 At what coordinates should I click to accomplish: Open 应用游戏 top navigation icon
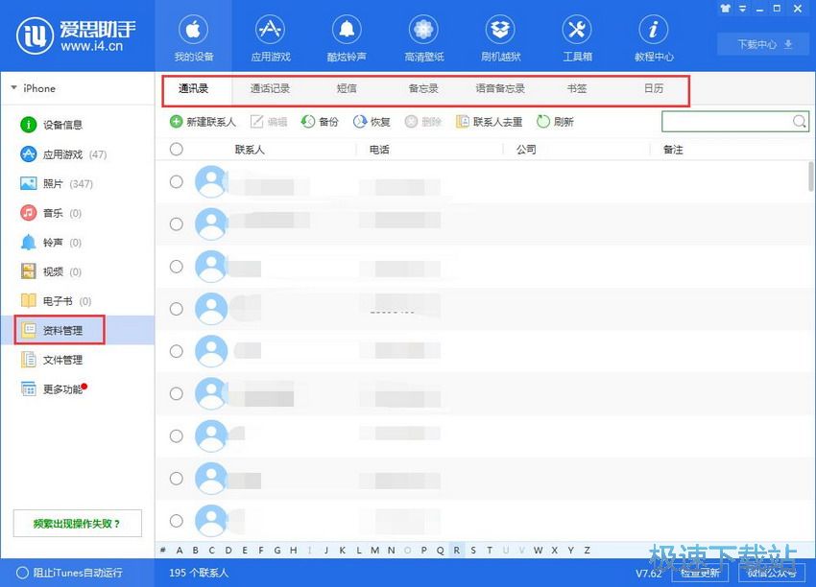point(270,30)
